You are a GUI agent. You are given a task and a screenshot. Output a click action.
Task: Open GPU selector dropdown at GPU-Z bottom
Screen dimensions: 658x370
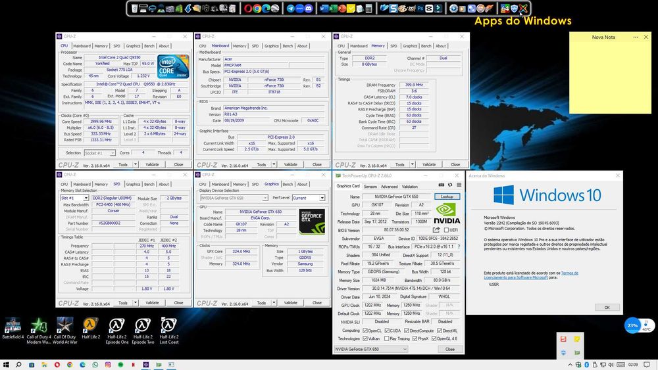[x=371, y=349]
